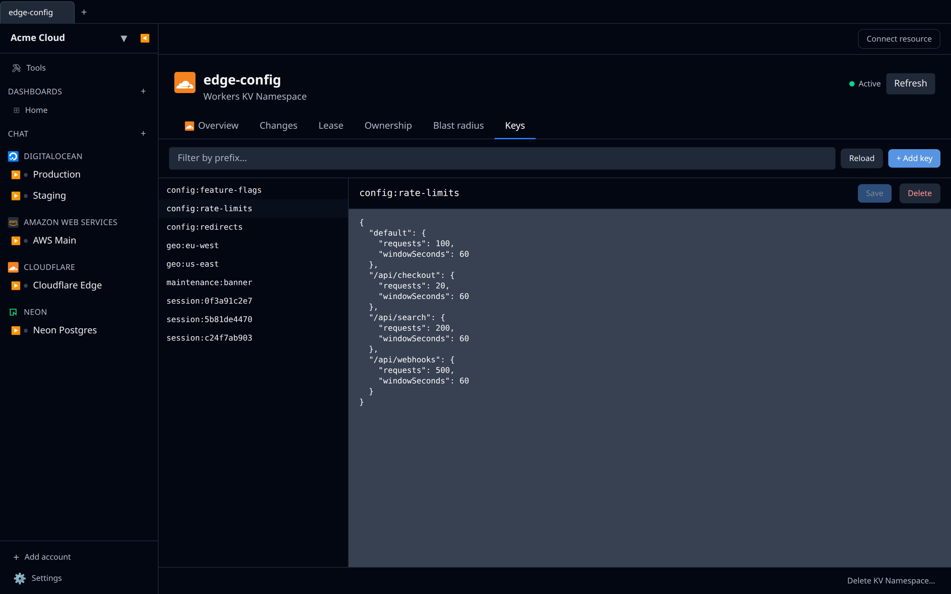Select key session:0f3a91c2e7
Screen dimensions: 951x594
(253, 301)
